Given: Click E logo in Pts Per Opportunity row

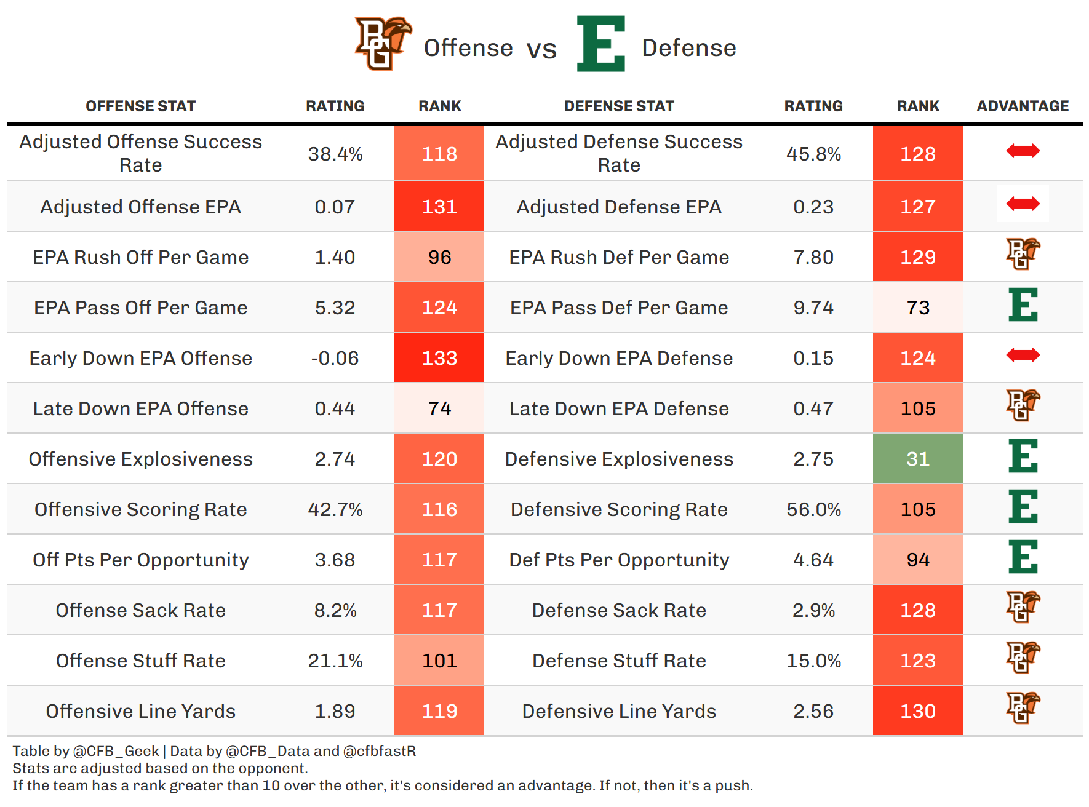Looking at the screenshot, I should point(1023,557).
